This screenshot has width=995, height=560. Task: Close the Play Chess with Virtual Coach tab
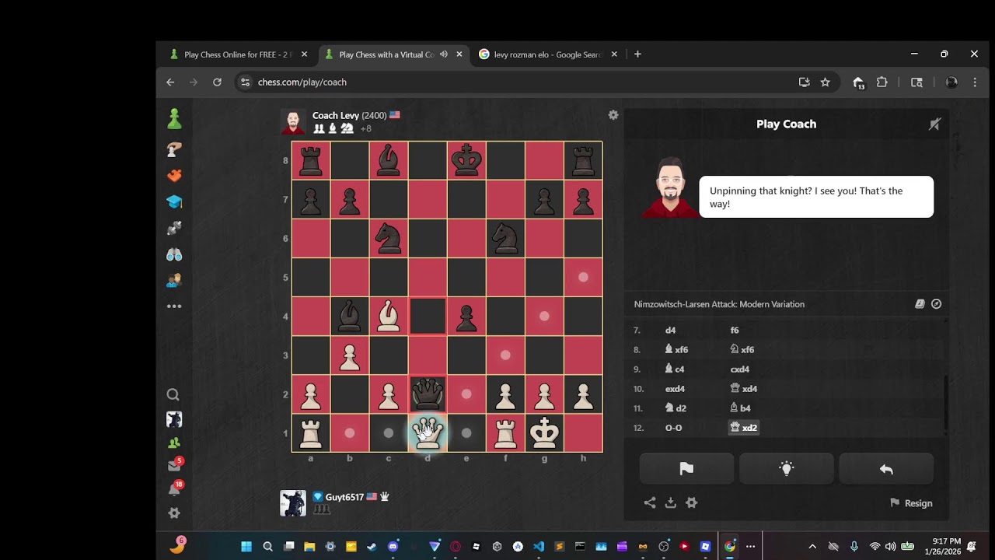(459, 54)
